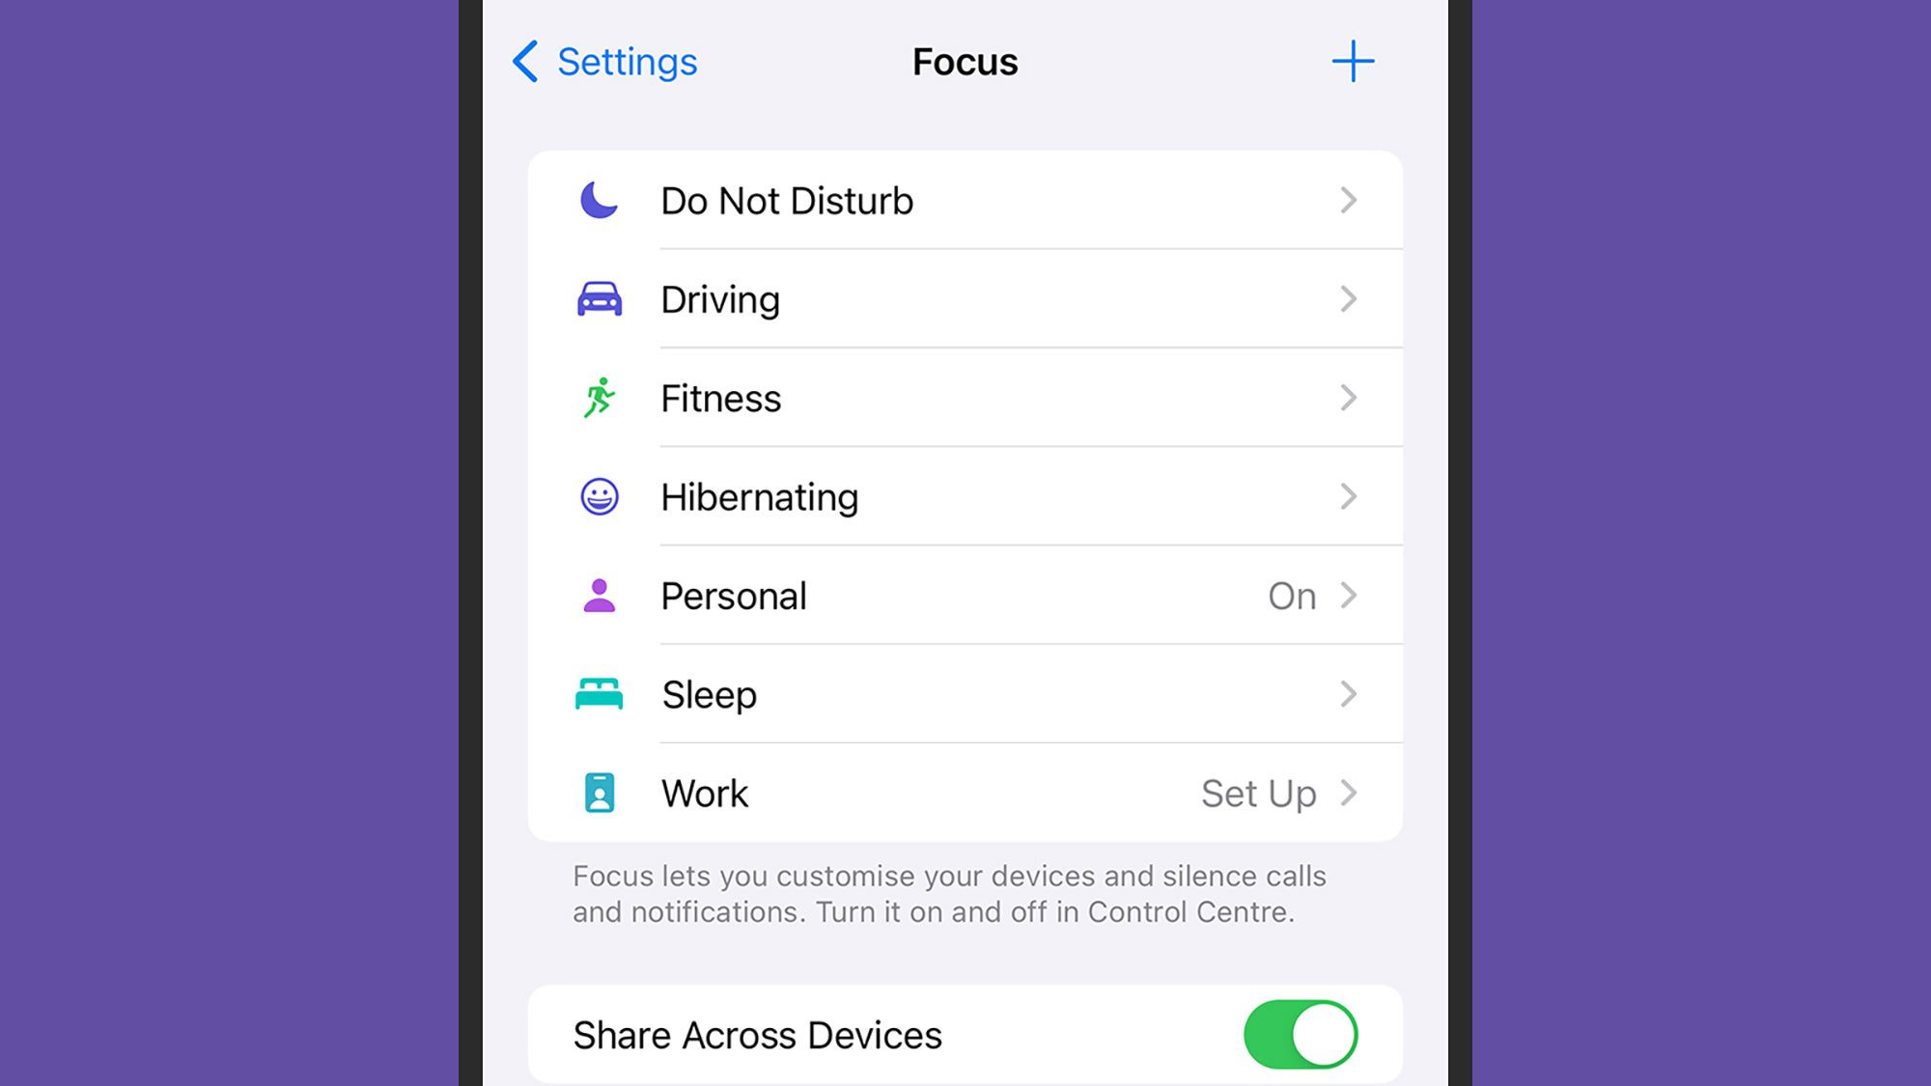This screenshot has width=1931, height=1086.
Task: Open Fitness Focus configuration
Action: [x=965, y=398]
